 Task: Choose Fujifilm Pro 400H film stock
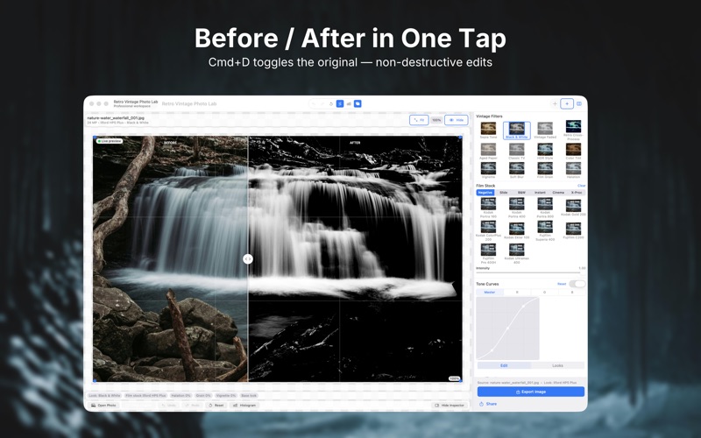point(488,253)
